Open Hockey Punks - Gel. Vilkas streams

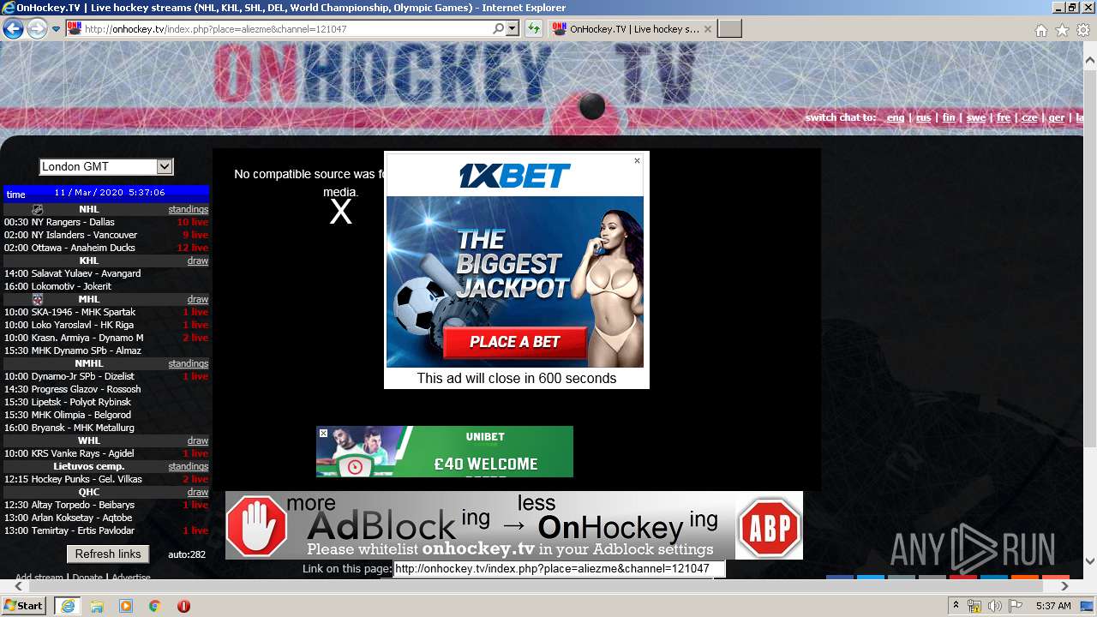[87, 479]
